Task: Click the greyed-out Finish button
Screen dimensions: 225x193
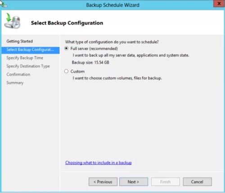Action: [166, 182]
